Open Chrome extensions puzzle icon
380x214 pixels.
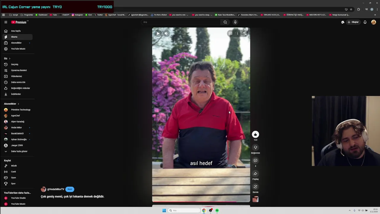coord(358,9)
